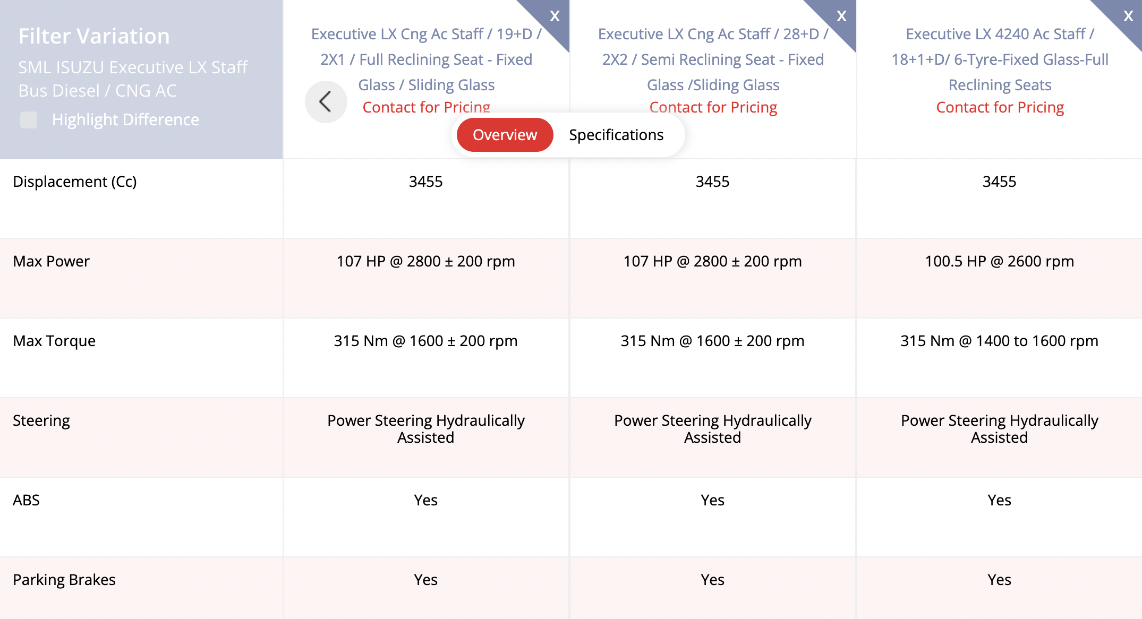Open Executive LX Cng 28+D variant link
The width and height of the screenshot is (1142, 619).
coord(713,59)
